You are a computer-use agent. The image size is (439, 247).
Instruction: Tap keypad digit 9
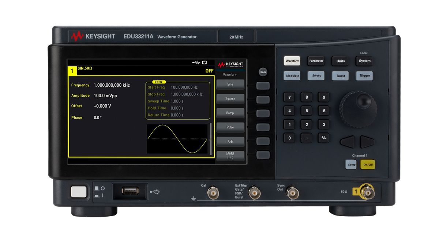pyautogui.click(x=324, y=97)
